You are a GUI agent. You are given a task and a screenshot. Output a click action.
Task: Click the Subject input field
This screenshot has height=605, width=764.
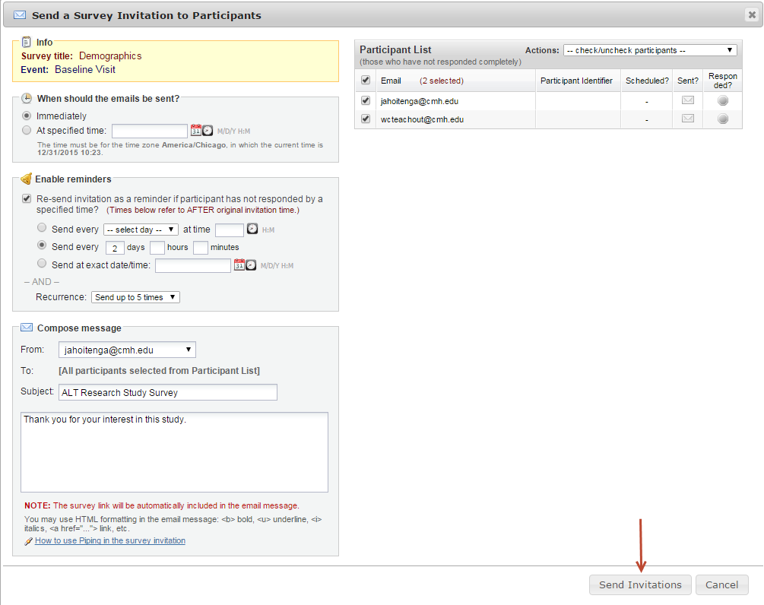pyautogui.click(x=167, y=392)
